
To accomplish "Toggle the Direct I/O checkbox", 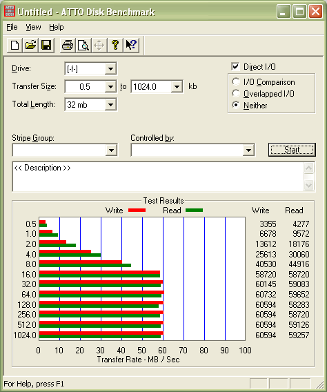I will pos(235,66).
